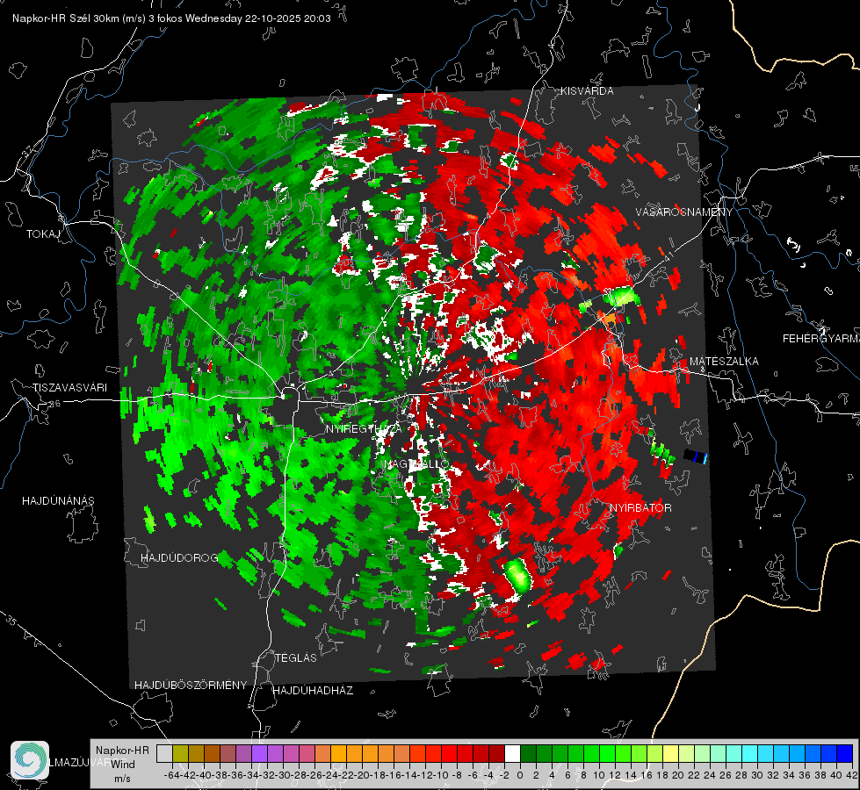Screen dimensions: 860x790
Task: Pick the gray swatch at legend's left end
Action: point(164,754)
